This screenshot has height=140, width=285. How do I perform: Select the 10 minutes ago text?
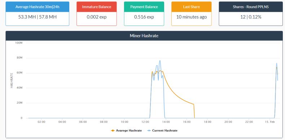click(x=192, y=17)
